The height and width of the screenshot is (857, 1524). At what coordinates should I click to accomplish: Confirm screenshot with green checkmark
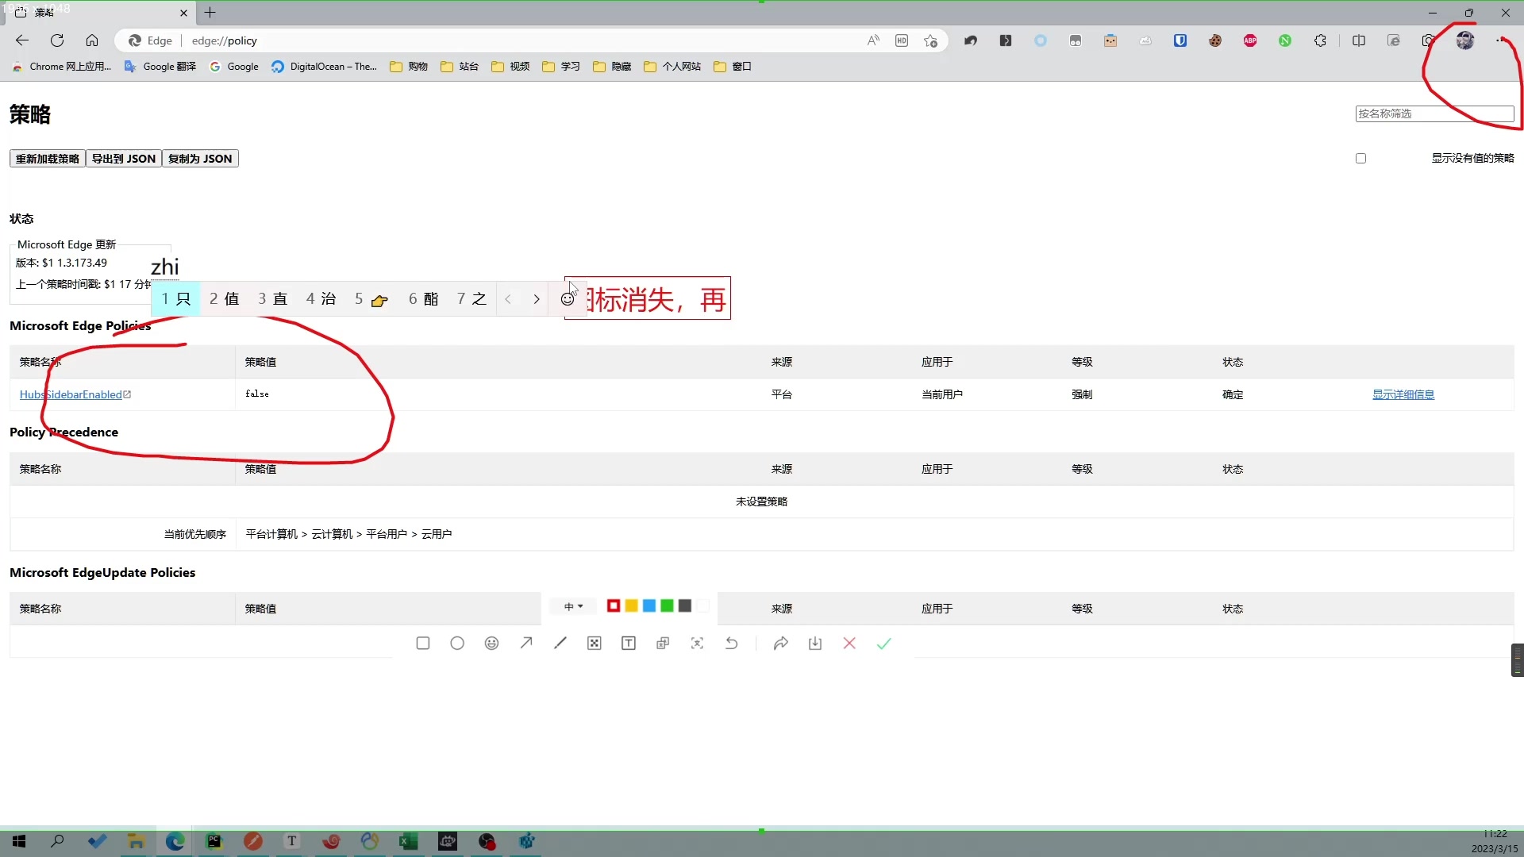click(884, 644)
